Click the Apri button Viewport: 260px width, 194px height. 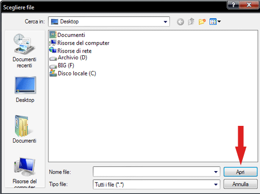240,172
